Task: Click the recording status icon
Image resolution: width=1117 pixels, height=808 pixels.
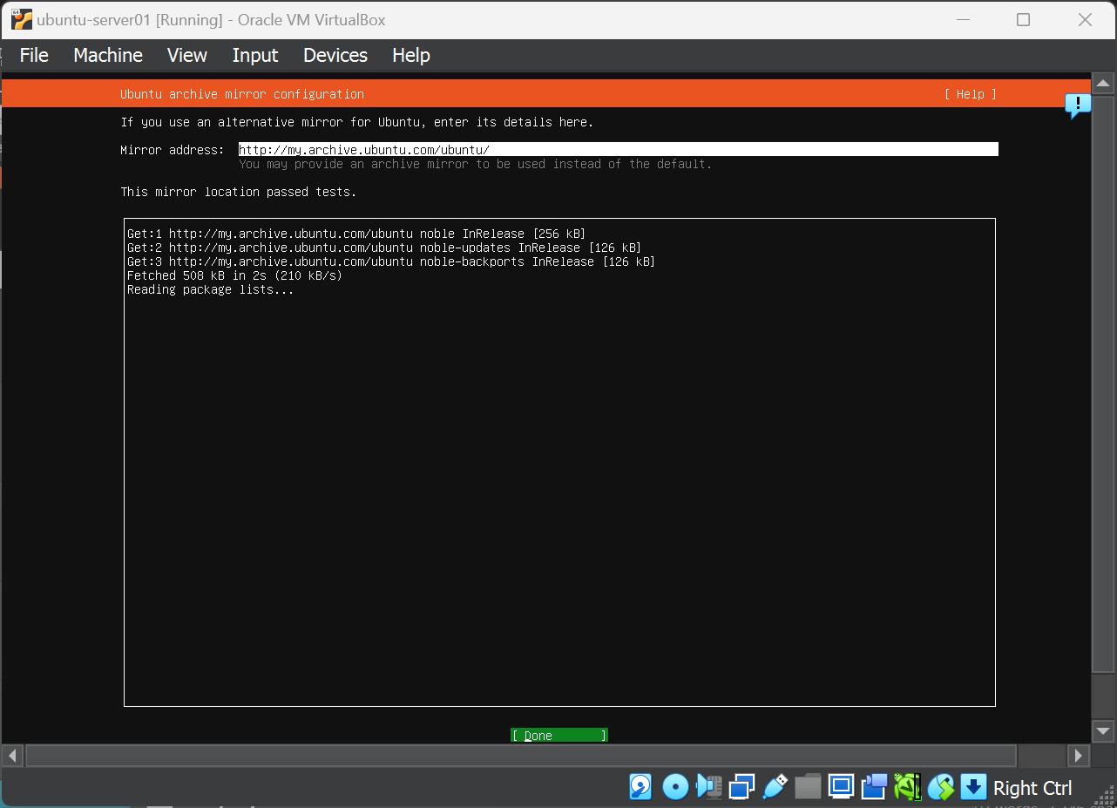Action: coord(874,787)
